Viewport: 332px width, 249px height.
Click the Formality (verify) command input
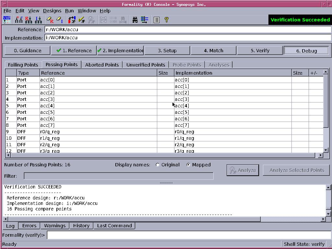(x=189, y=235)
